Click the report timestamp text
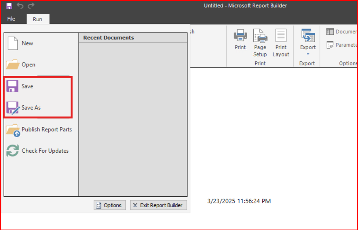Screen dimensions: 358x230 [239, 201]
